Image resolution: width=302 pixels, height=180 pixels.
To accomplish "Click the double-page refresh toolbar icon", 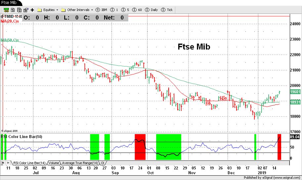I will [19, 10].
